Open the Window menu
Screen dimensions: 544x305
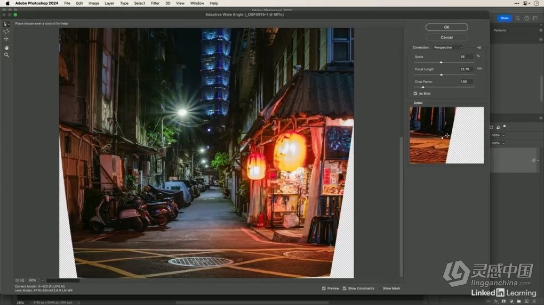pos(197,3)
